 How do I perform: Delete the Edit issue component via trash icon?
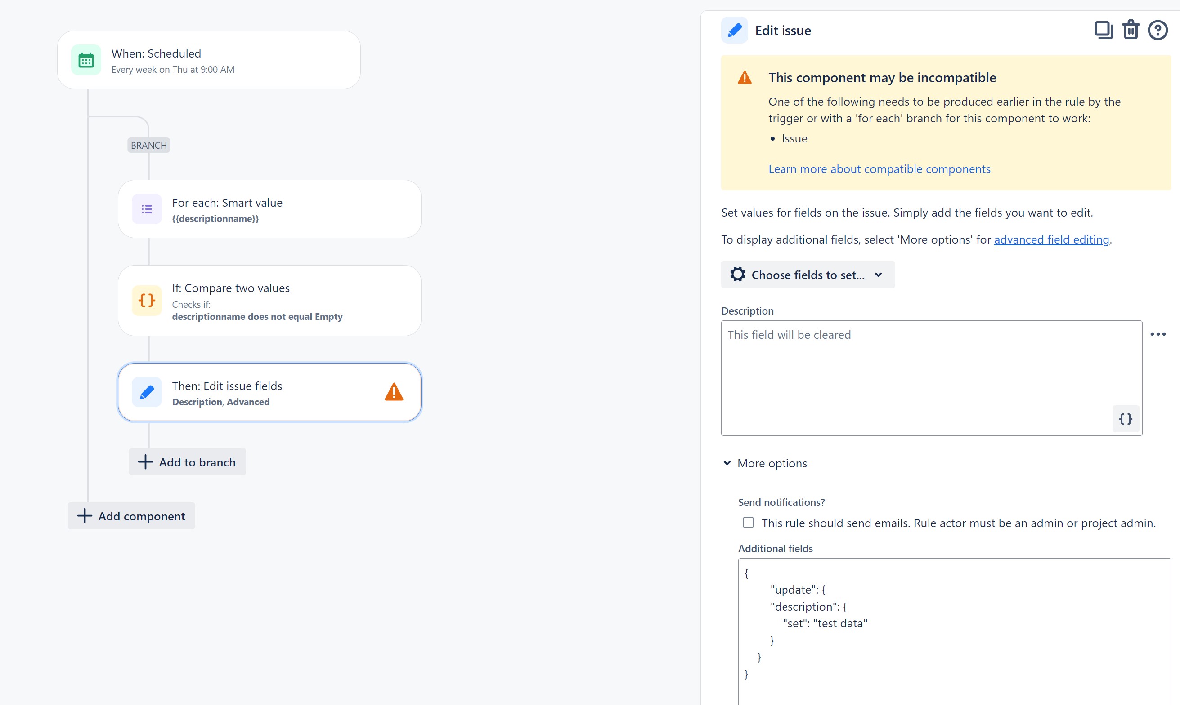coord(1131,30)
